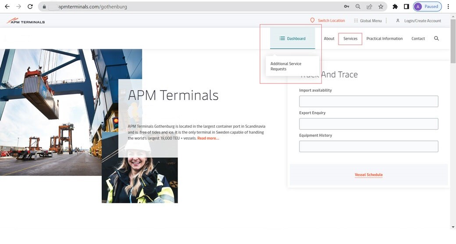
Task: Click the Import availability input field
Action: [x=368, y=101]
